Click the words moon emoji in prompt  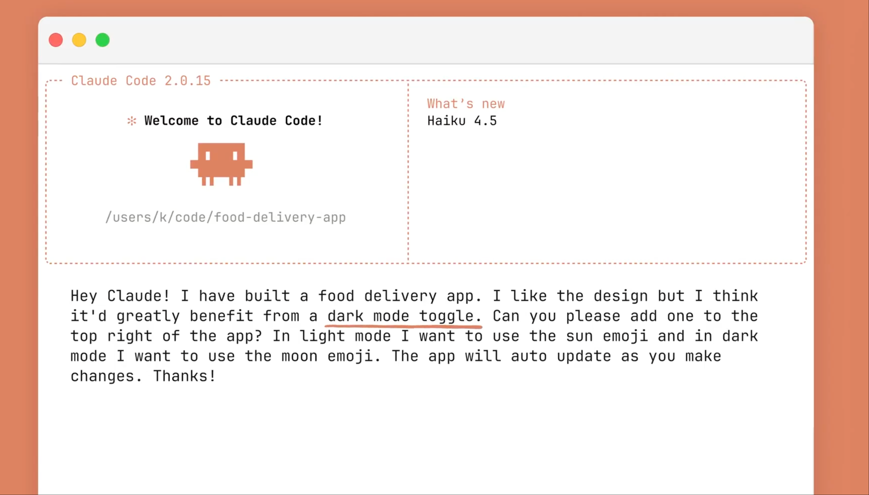click(327, 356)
